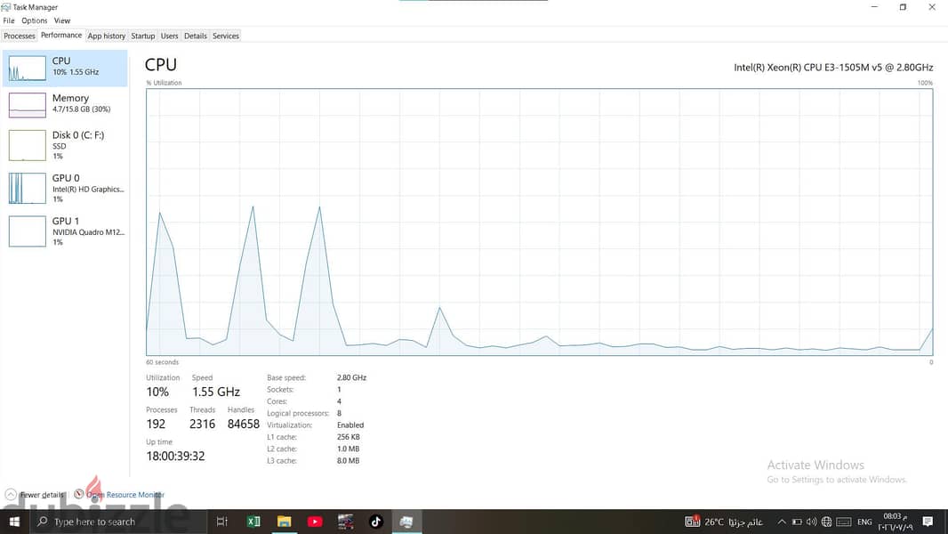
Task: Switch to the Processes tab
Action: click(x=20, y=36)
